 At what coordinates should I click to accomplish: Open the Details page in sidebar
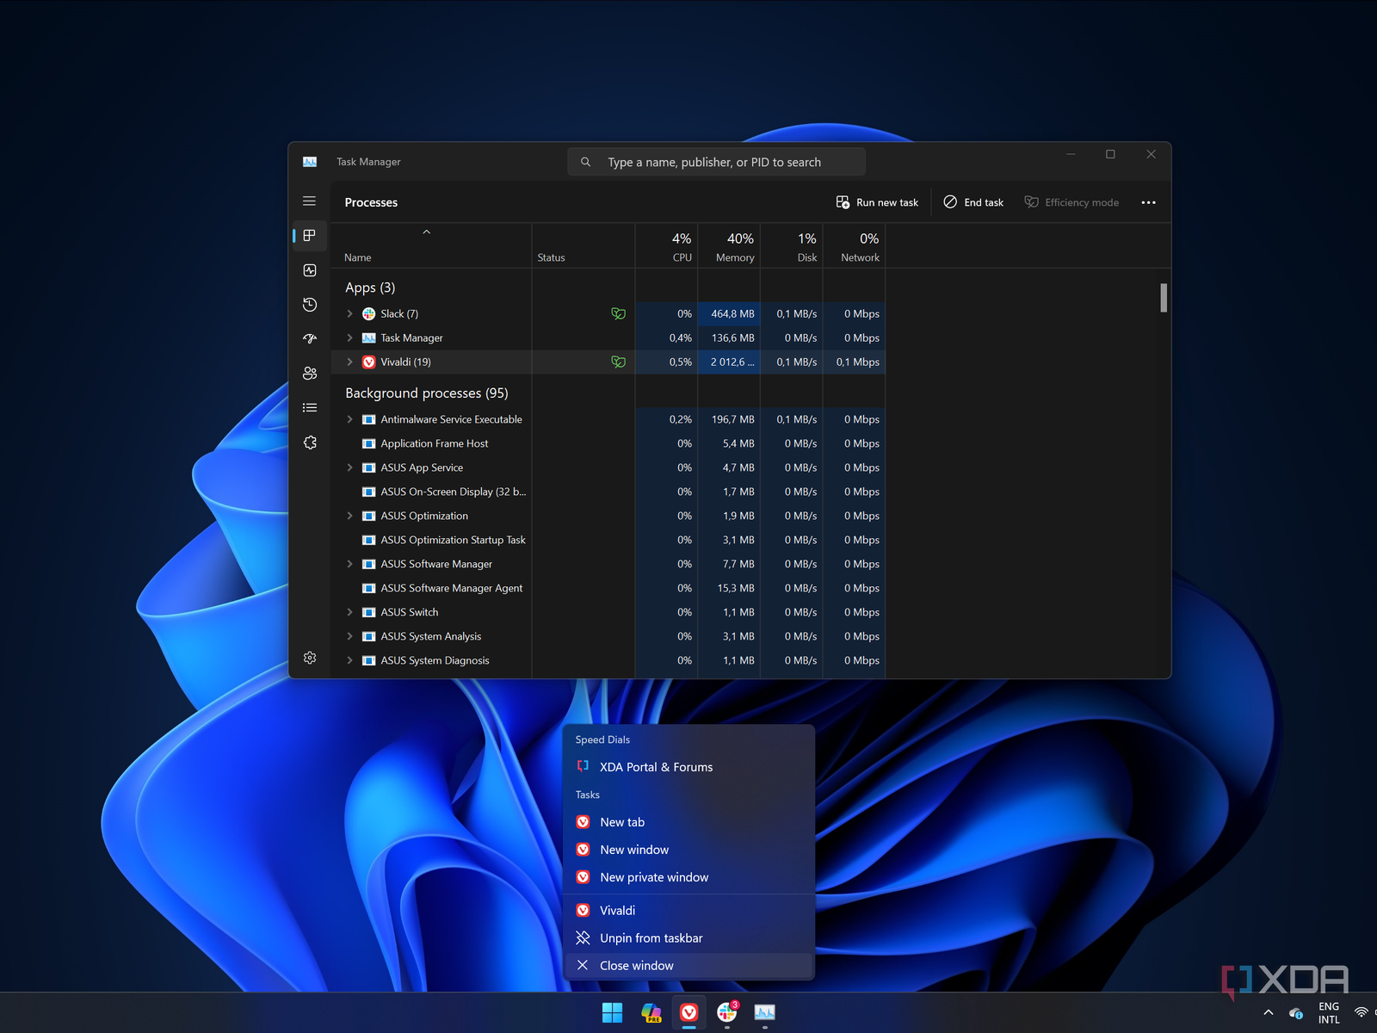[310, 408]
